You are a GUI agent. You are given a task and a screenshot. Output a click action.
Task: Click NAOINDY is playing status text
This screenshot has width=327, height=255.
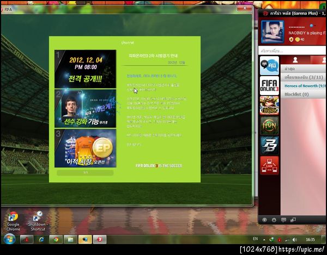(307, 33)
